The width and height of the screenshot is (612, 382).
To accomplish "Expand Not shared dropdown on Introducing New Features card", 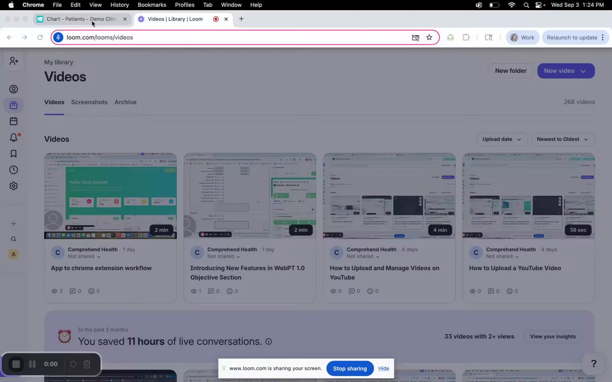I will (224, 256).
